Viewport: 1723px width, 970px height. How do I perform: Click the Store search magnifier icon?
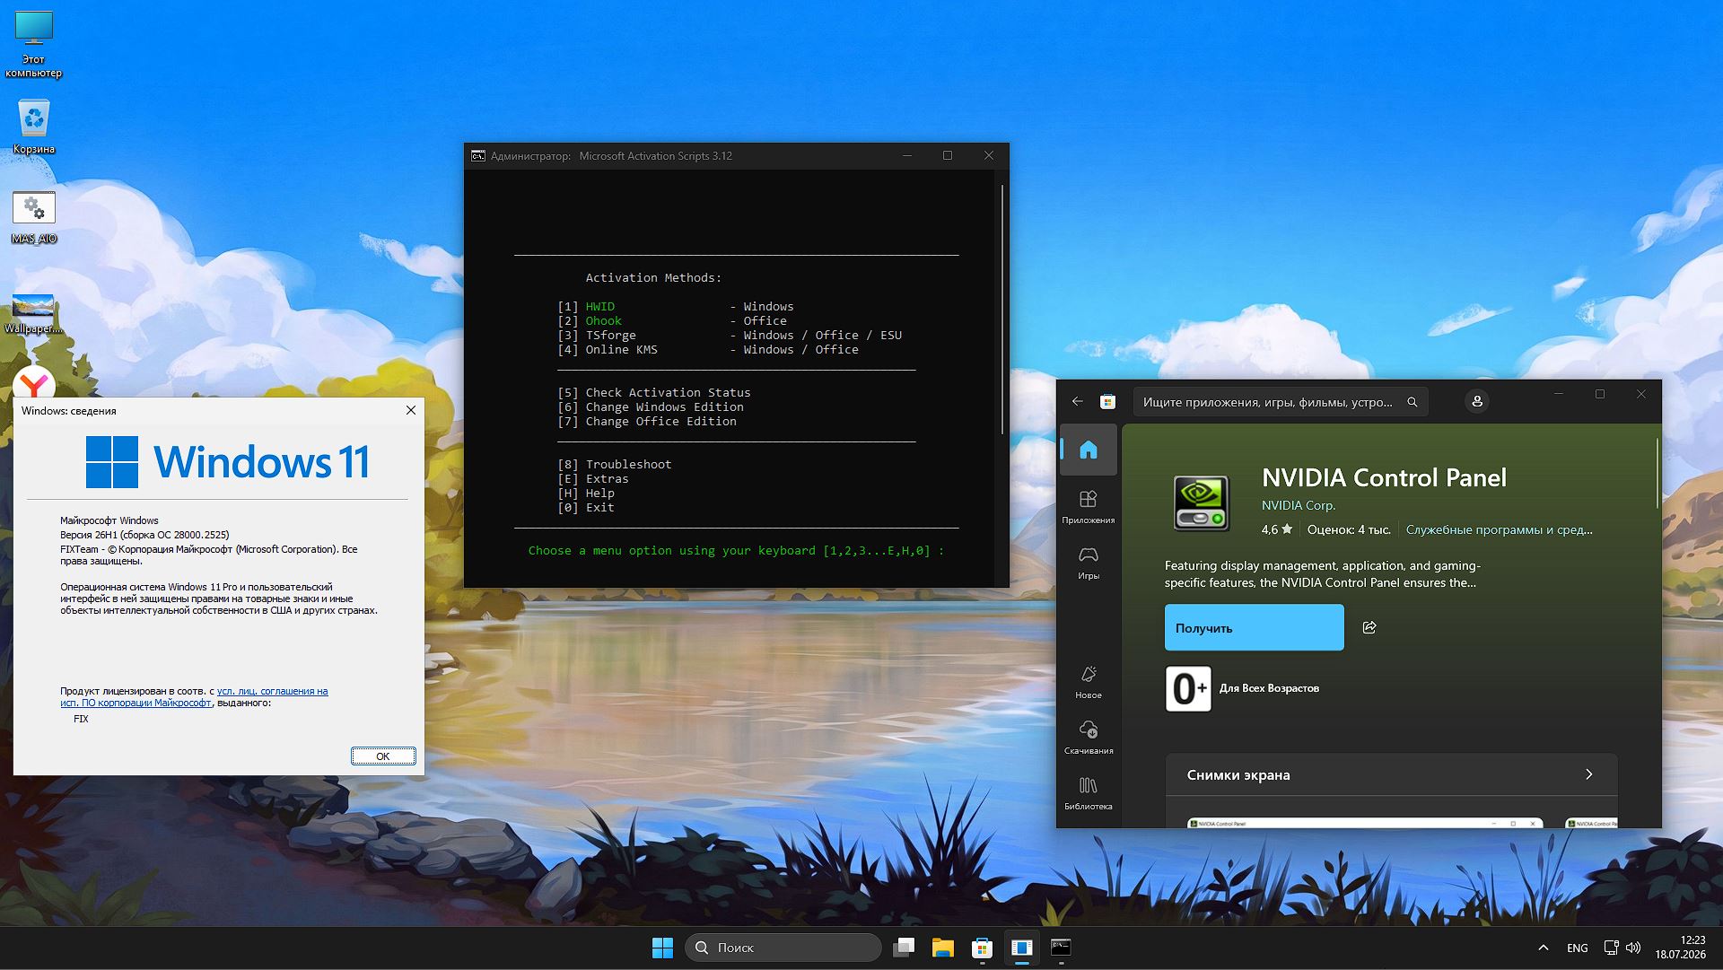[x=1413, y=402]
